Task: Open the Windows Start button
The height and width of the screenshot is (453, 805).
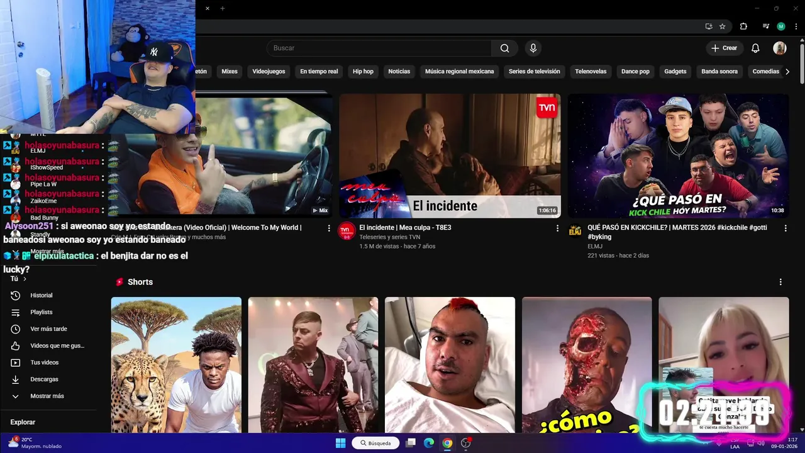Action: point(340,443)
